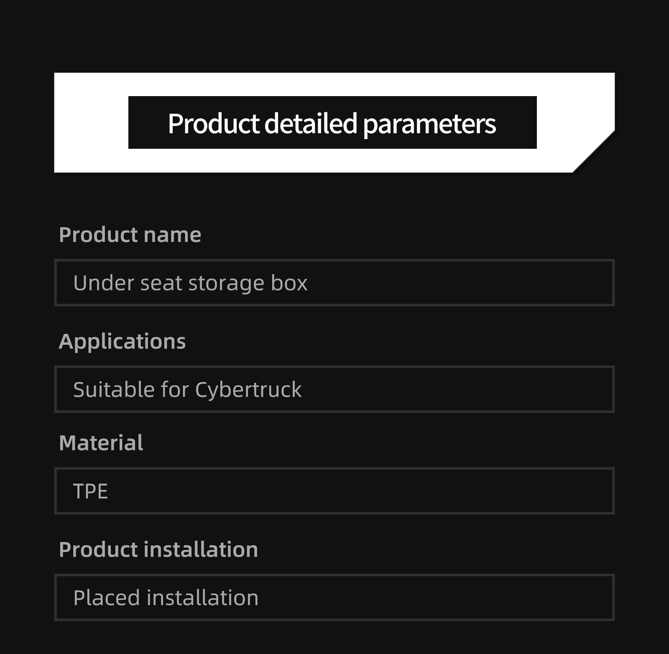Click the word "Cybertruck" in Applications
Viewport: 669px width, 654px height.
248,390
